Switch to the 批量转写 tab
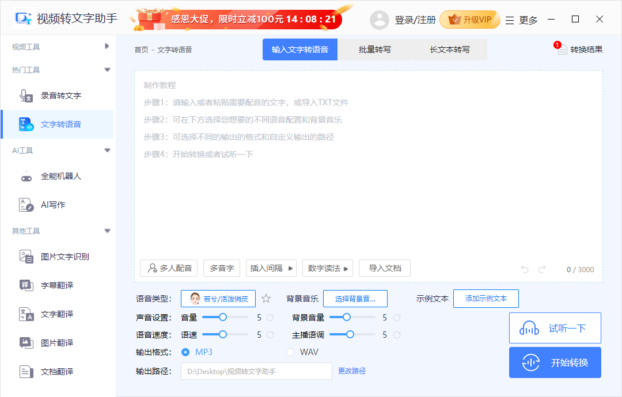The image size is (622, 397). coord(373,49)
